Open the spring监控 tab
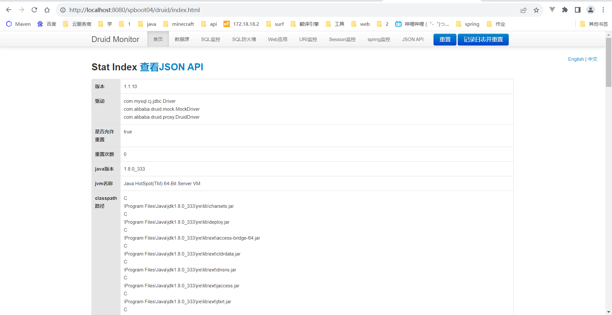This screenshot has height=315, width=612. tap(379, 39)
